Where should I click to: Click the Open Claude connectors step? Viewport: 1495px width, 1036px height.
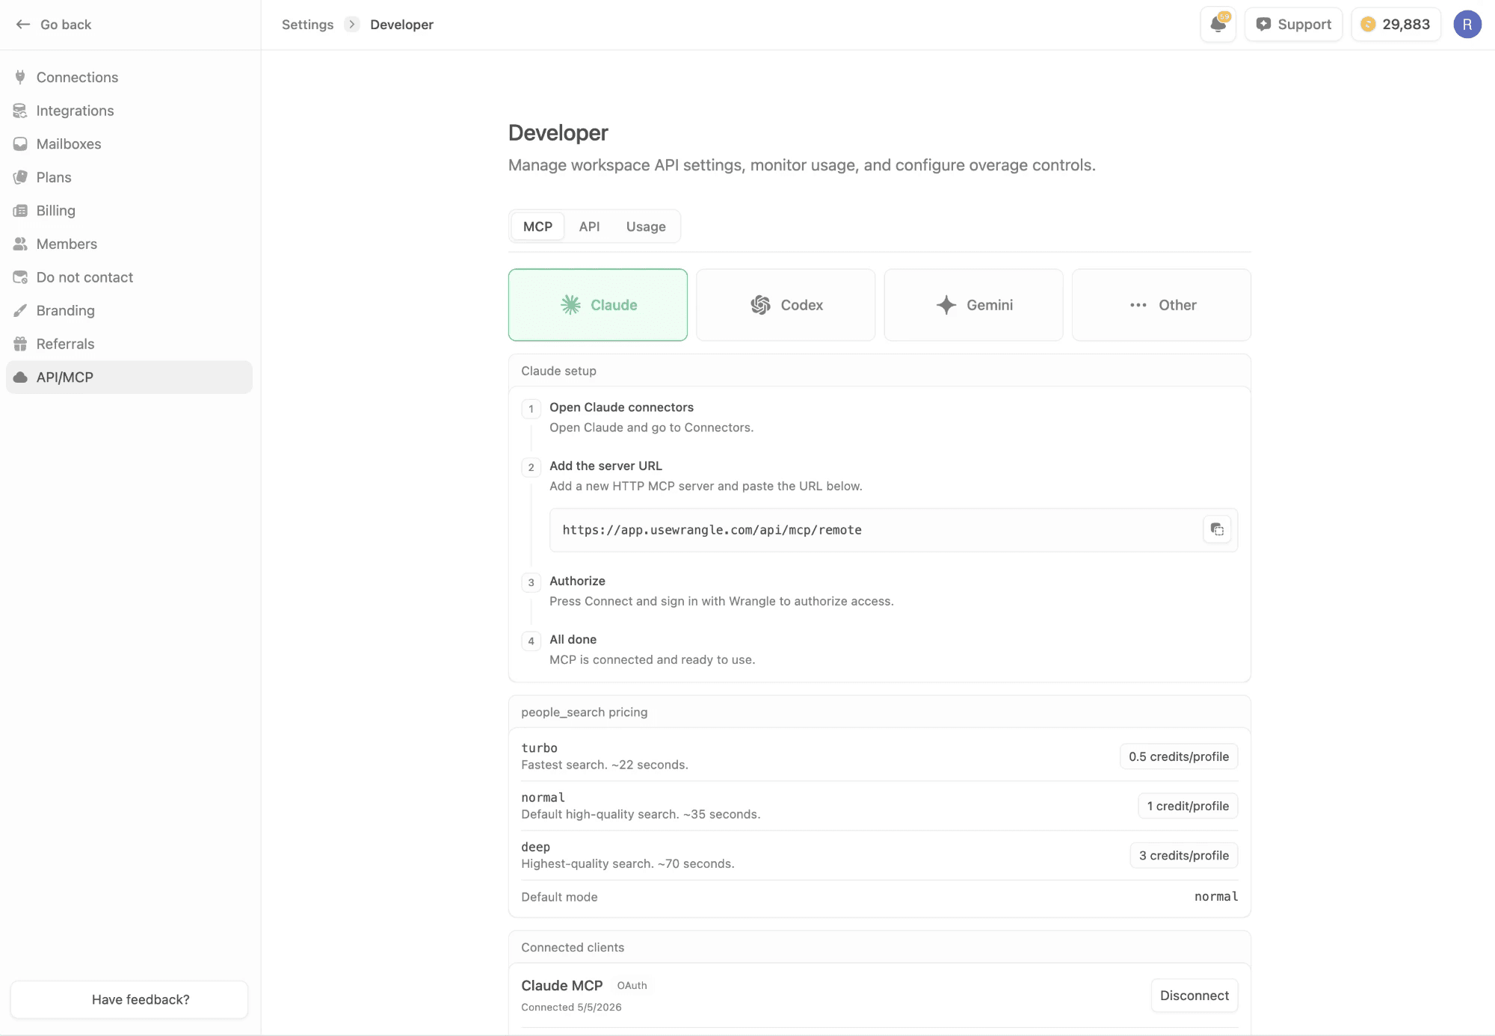621,407
